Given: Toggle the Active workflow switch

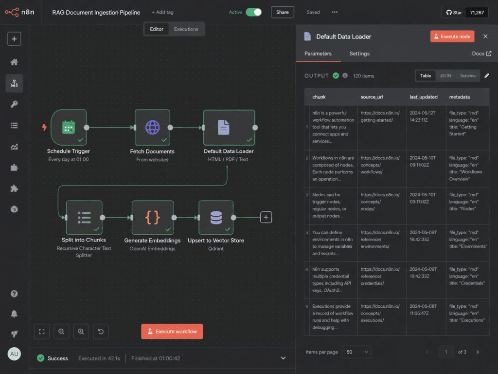Looking at the screenshot, I should click(254, 12).
